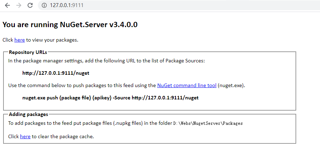Click the '-Source' parameter in the push command
Image resolution: width=320 pixels, height=153 pixels.
pyautogui.click(x=122, y=98)
